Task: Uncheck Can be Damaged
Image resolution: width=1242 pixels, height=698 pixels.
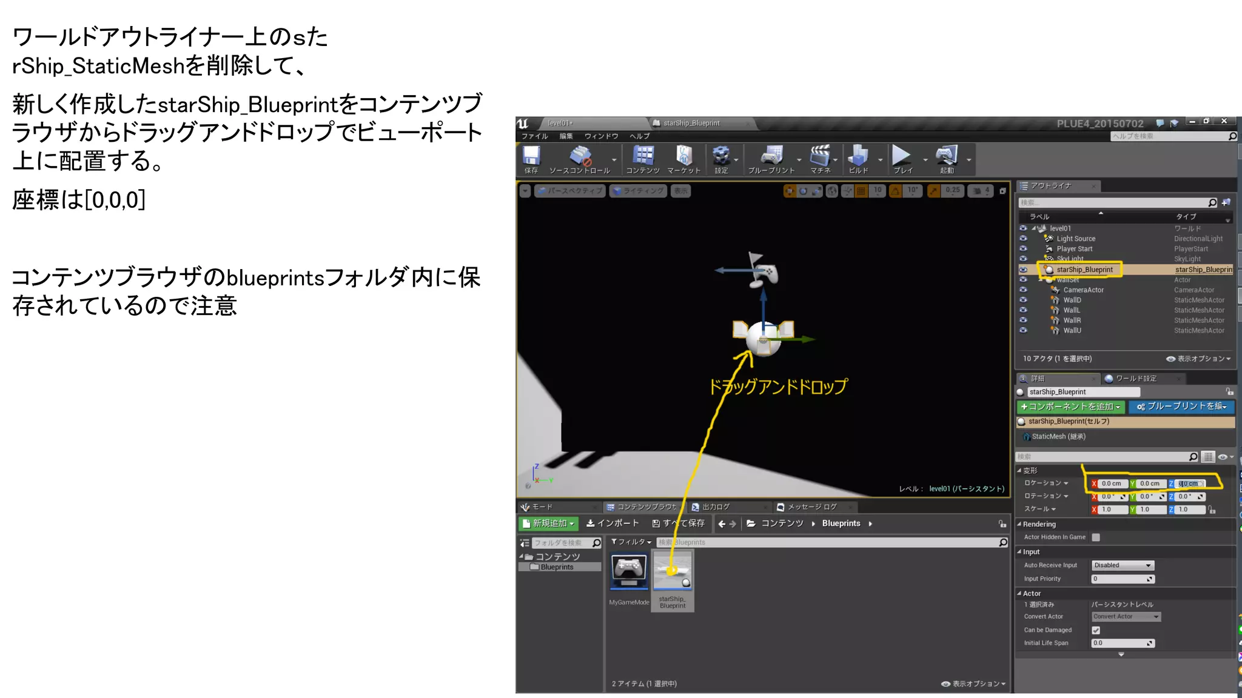Action: (1096, 630)
